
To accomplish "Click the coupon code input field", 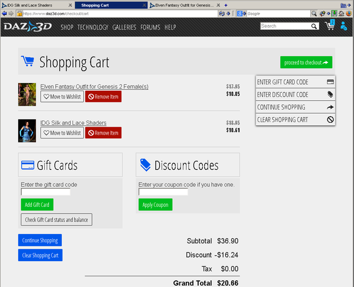I will [x=163, y=192].
